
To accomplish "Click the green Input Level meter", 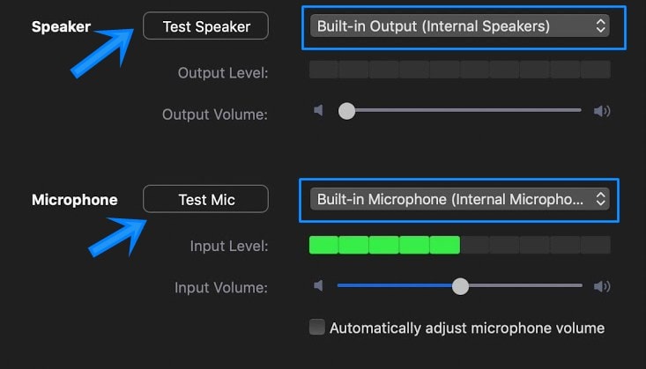I will [x=384, y=245].
